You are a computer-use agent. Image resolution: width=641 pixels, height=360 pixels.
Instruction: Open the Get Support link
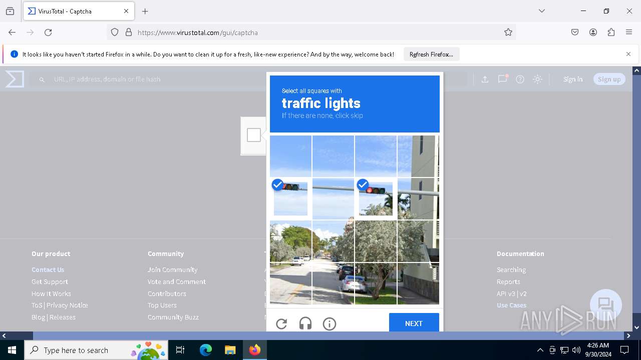click(50, 281)
